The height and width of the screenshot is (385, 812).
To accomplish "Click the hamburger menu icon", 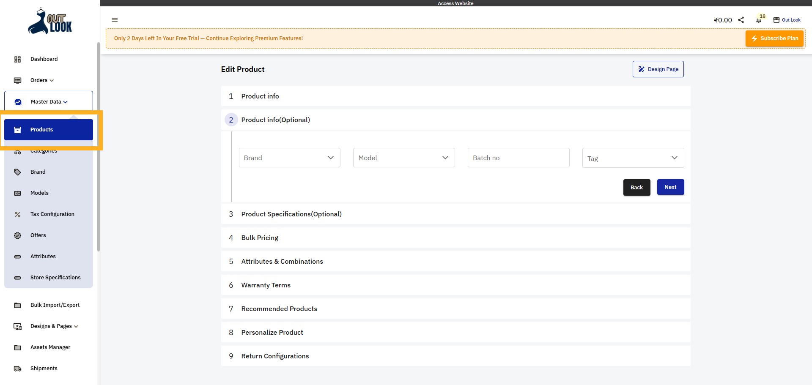I will 115,20.
